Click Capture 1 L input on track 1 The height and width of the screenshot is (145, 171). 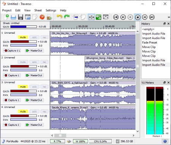point(12,51)
